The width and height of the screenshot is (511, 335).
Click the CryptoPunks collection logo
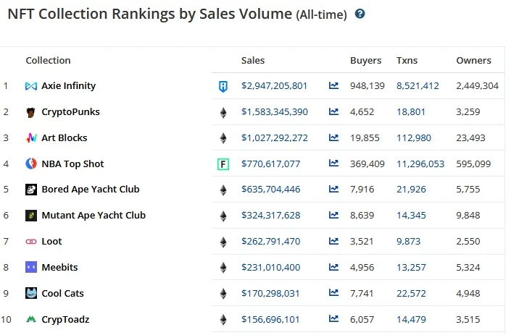pos(31,112)
